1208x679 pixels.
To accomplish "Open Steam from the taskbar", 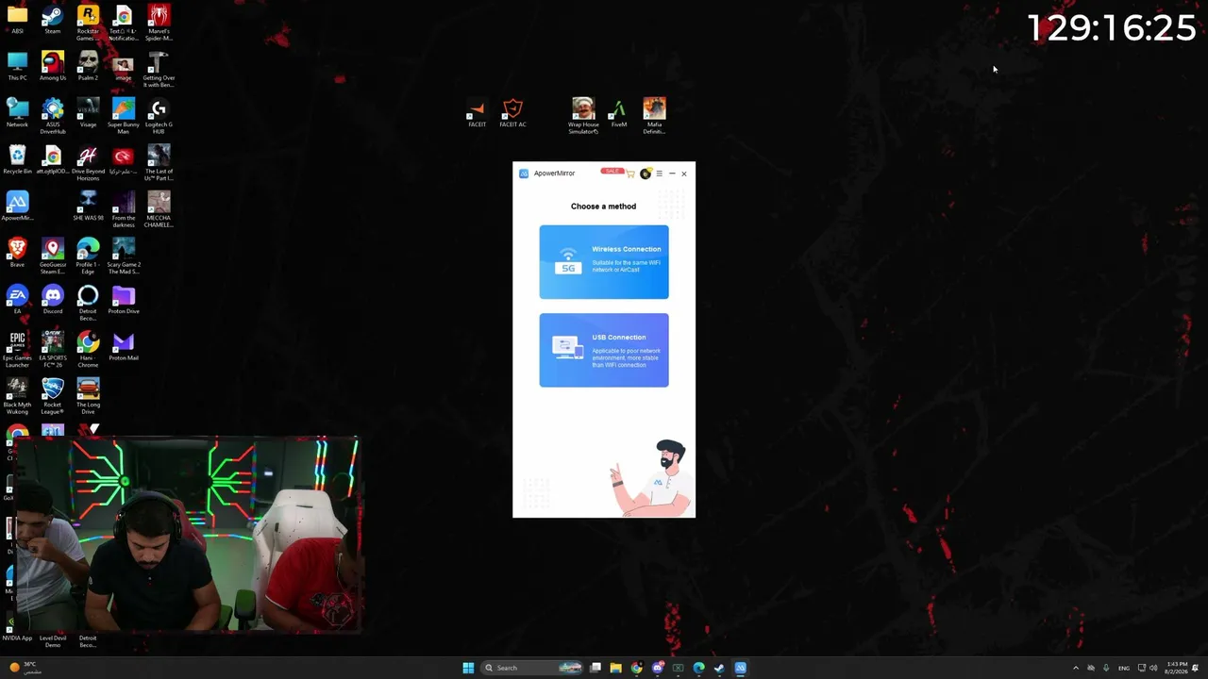I will 719,668.
